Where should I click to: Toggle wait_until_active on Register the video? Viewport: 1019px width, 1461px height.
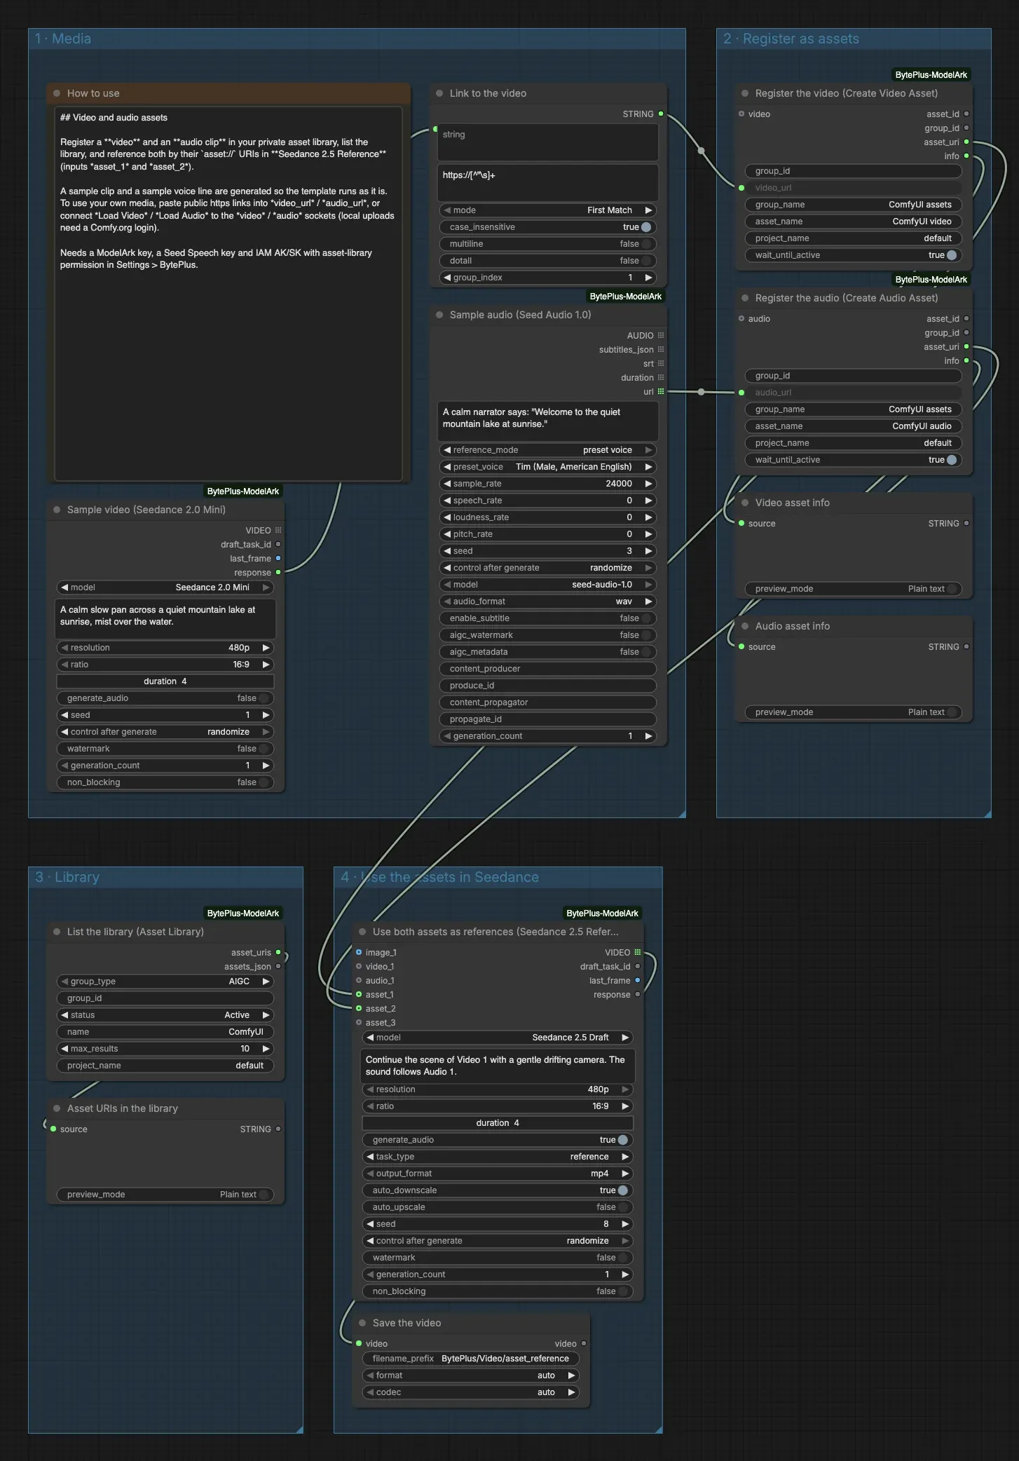click(952, 255)
